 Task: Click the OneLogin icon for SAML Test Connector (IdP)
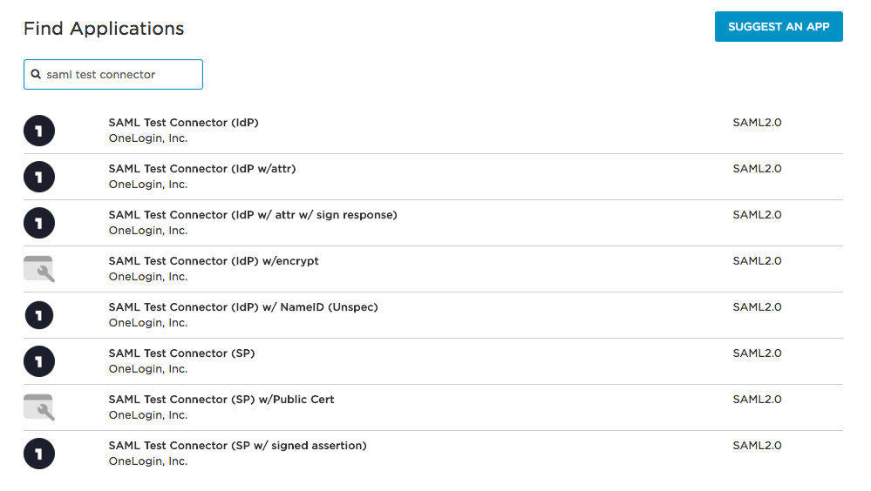(x=38, y=131)
